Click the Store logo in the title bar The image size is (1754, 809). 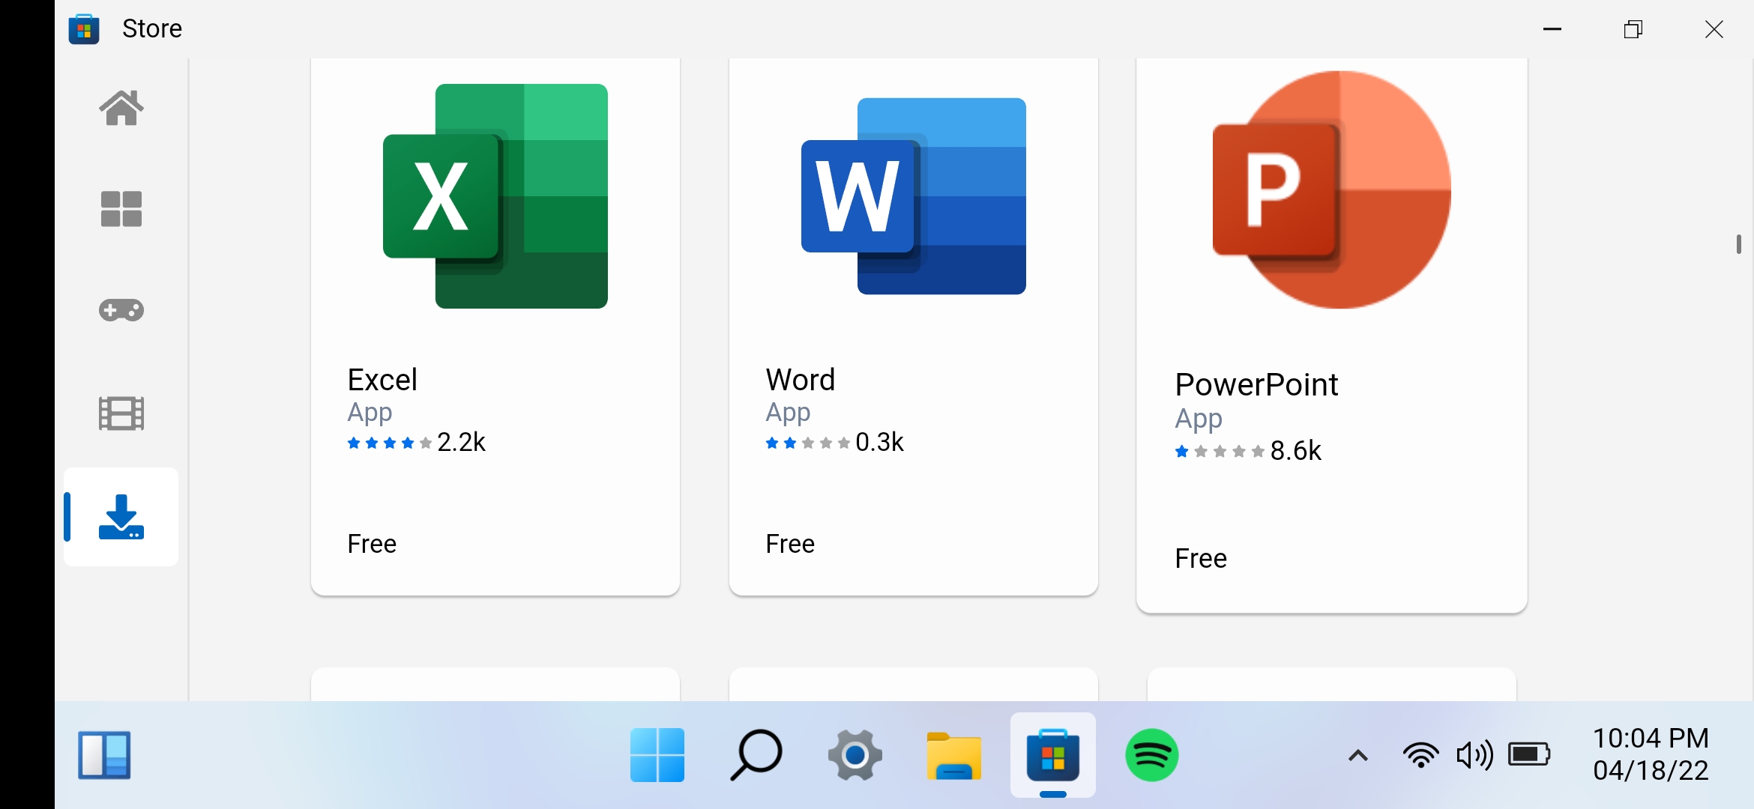84,28
